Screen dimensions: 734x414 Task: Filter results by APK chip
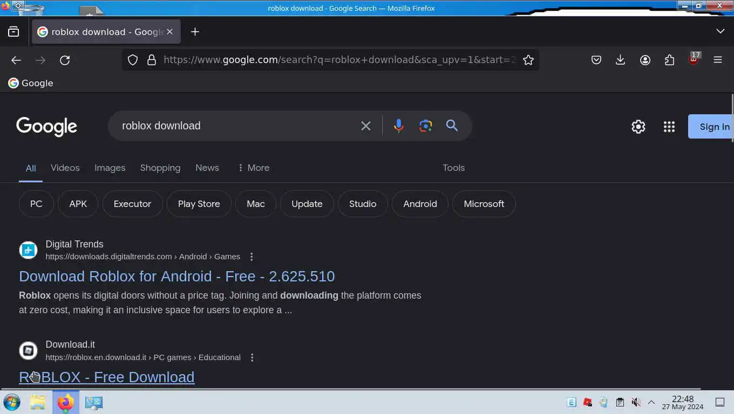point(78,204)
